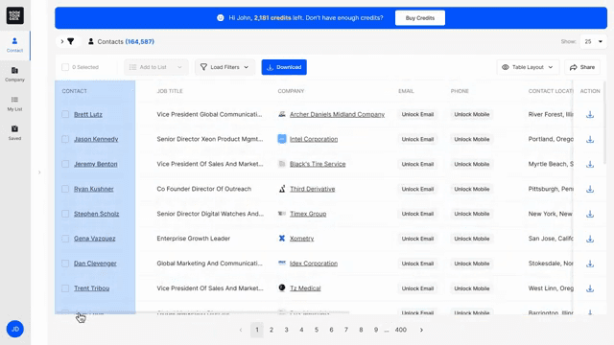
Task: Click Intel Corporation logo icon
Action: point(281,139)
